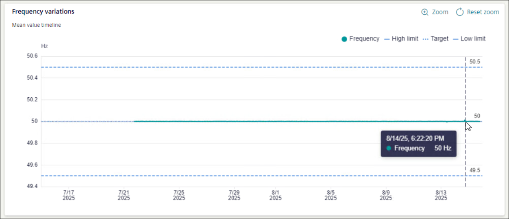Click the teal Frequency legend dot

344,39
